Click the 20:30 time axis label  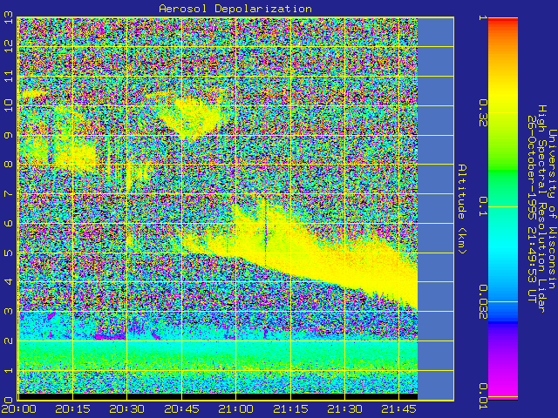127,409
